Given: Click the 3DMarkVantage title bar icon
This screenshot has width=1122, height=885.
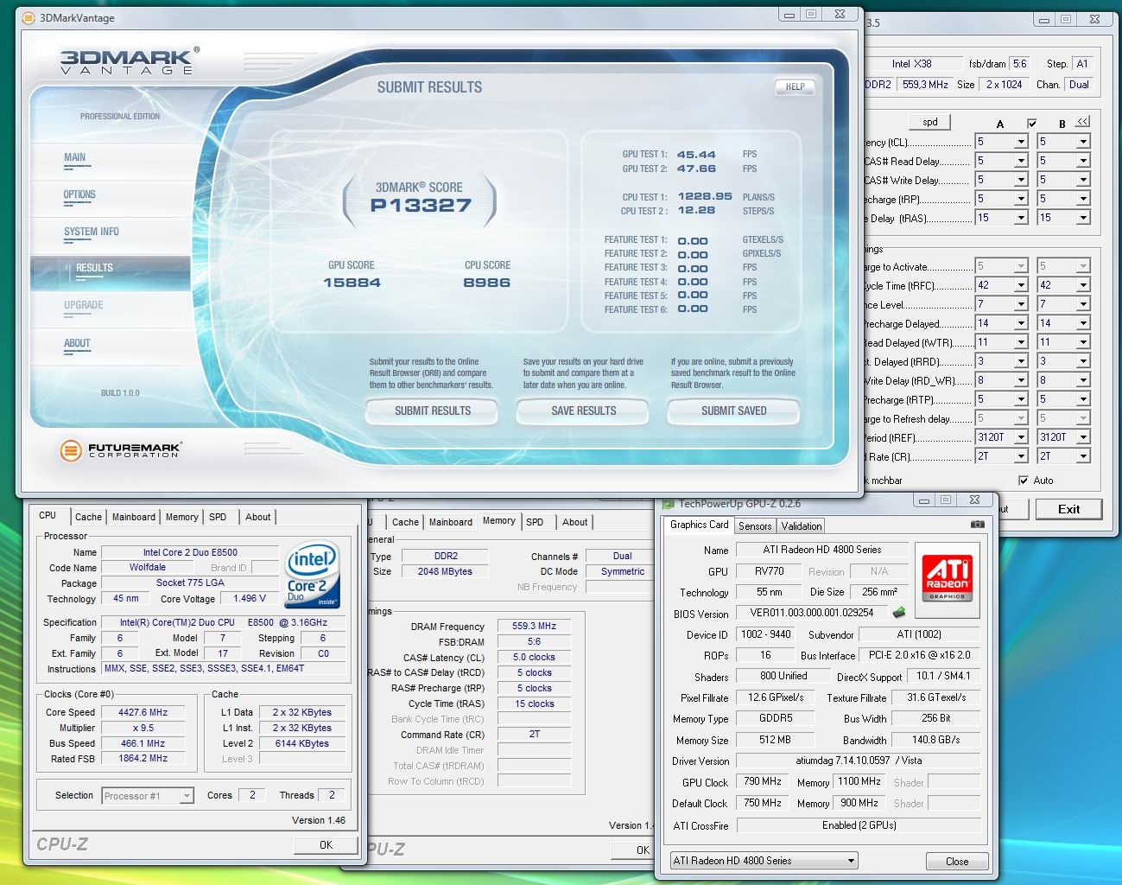Looking at the screenshot, I should click(28, 17).
